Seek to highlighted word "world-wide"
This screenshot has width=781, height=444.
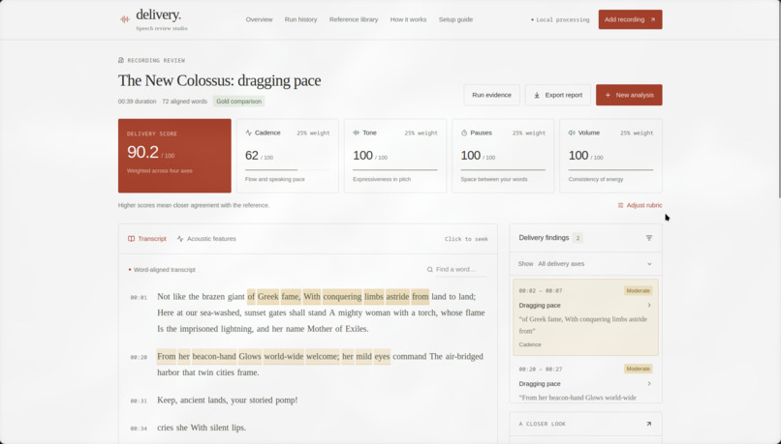point(283,357)
